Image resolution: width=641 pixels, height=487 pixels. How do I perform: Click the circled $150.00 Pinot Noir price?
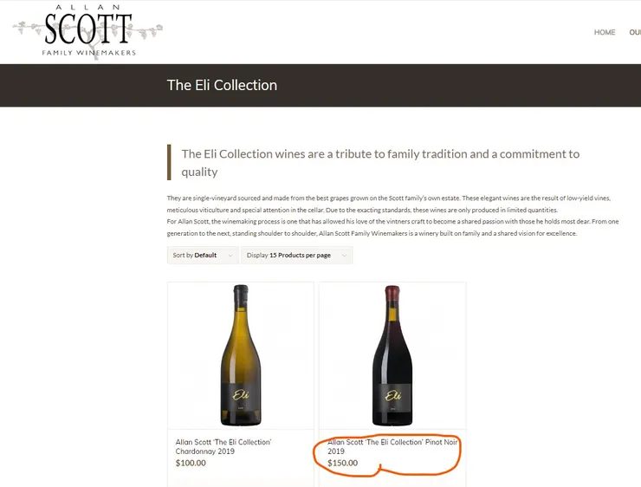coord(343,463)
